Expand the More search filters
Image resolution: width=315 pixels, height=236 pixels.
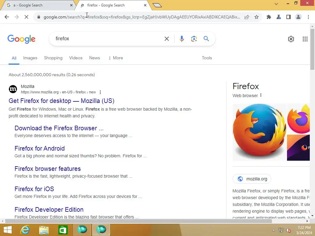coord(116,58)
